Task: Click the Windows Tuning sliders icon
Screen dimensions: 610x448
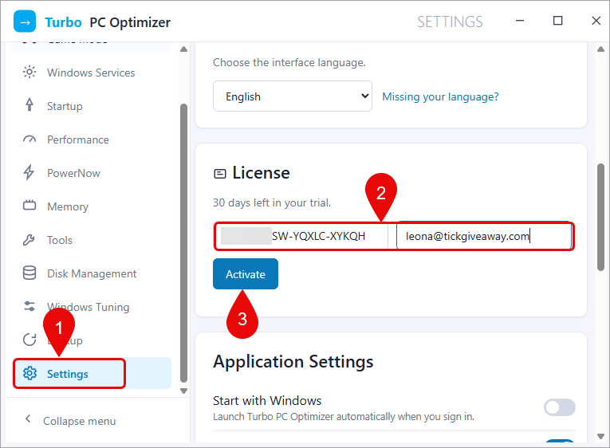Action: [30, 306]
